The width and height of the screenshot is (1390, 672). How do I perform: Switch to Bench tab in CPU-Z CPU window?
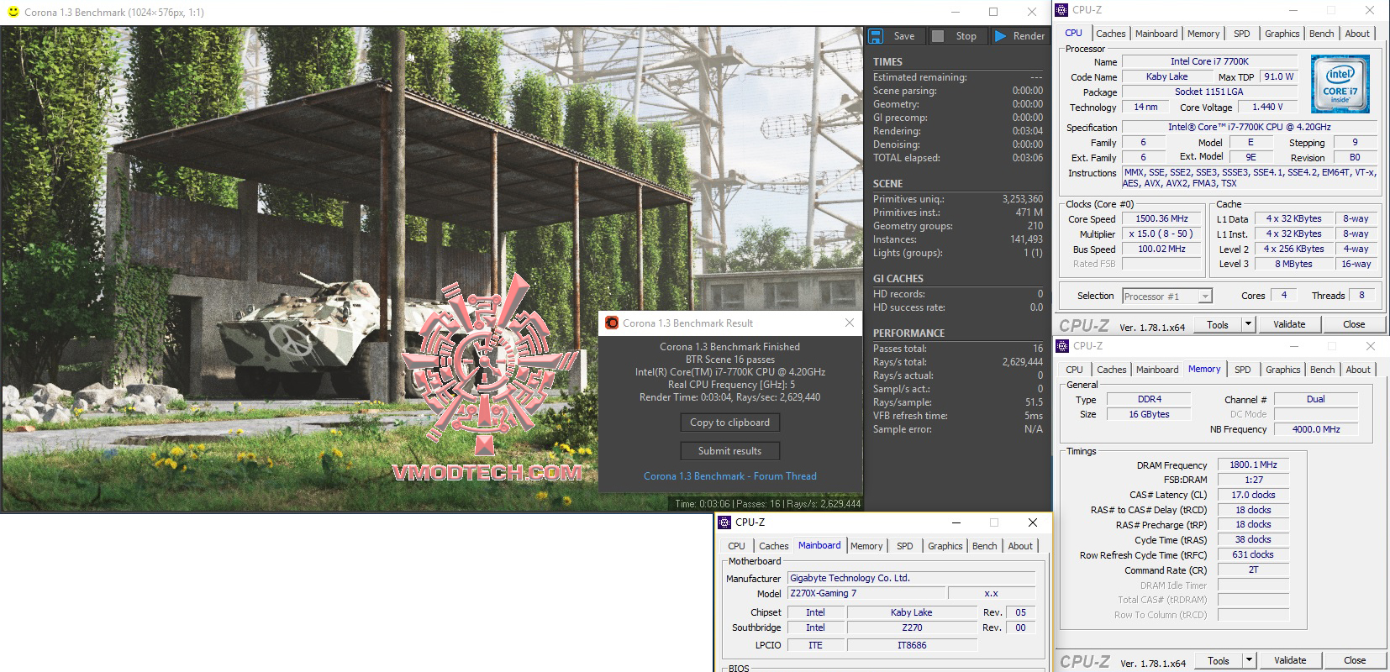(1321, 34)
